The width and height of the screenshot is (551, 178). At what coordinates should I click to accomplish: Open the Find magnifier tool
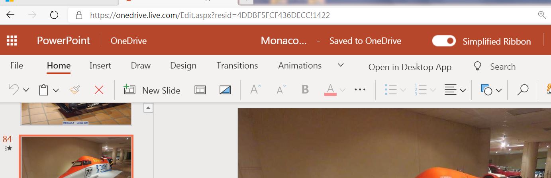[x=523, y=90]
